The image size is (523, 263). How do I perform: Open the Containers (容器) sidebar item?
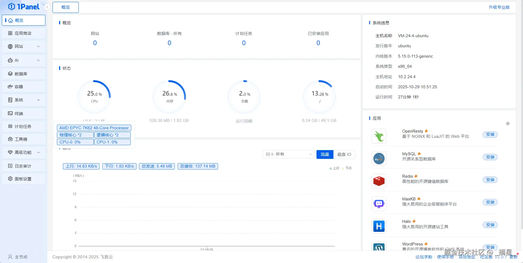click(24, 87)
